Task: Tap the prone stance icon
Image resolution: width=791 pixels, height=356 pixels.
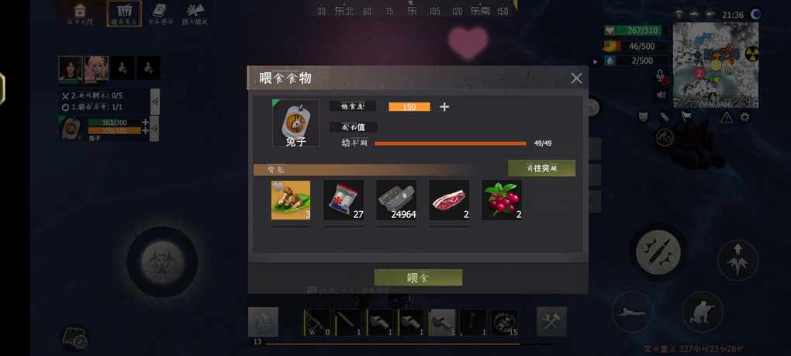Action: (632, 312)
